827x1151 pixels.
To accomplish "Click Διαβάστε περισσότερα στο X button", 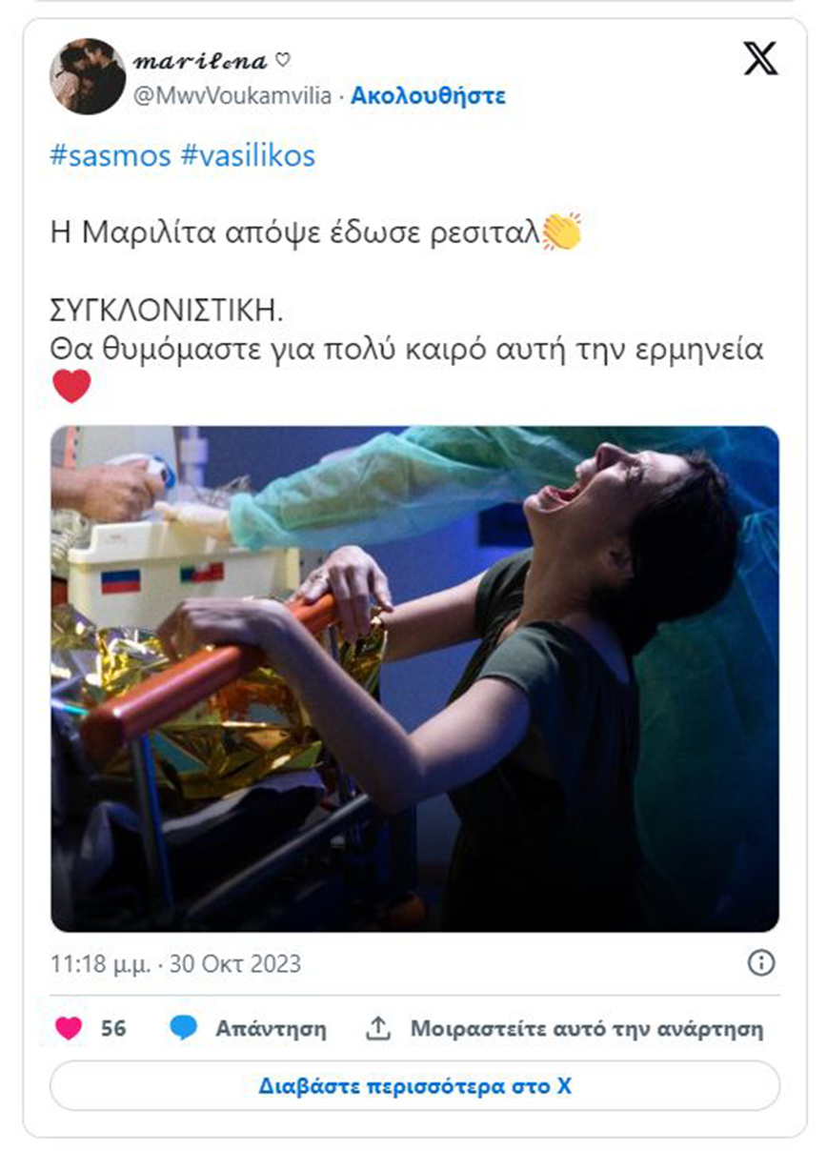I will [x=414, y=1085].
